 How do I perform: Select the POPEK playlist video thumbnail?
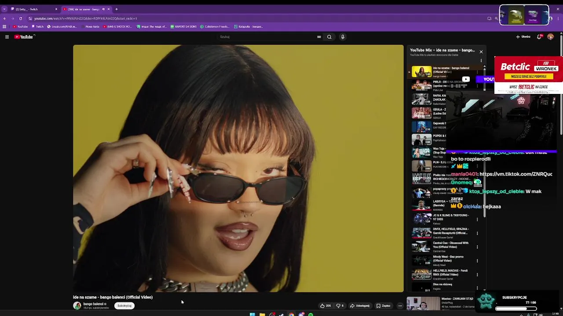click(x=421, y=140)
